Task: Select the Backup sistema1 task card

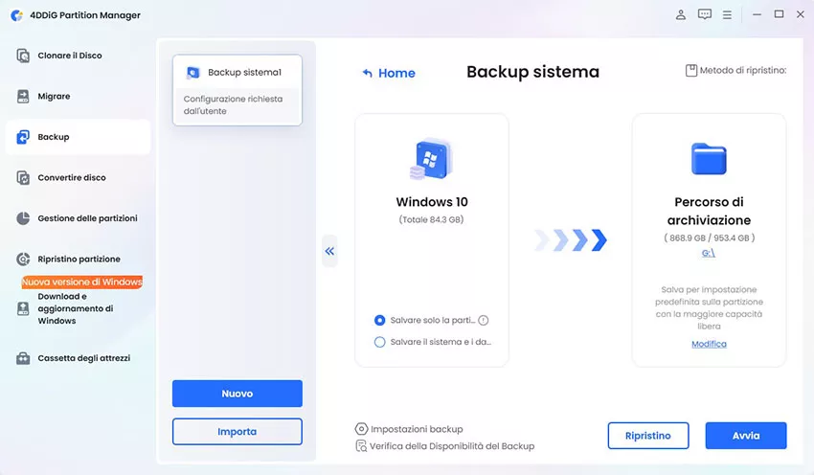Action: pos(237,90)
